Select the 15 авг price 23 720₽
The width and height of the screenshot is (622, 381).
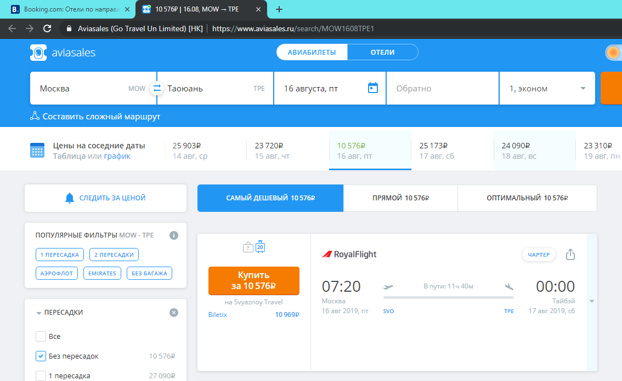(287, 151)
